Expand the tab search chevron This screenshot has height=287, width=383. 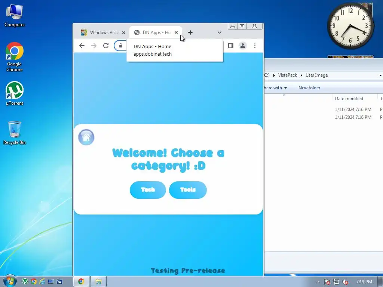pos(219,33)
